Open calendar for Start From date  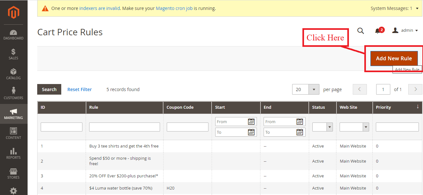251,122
